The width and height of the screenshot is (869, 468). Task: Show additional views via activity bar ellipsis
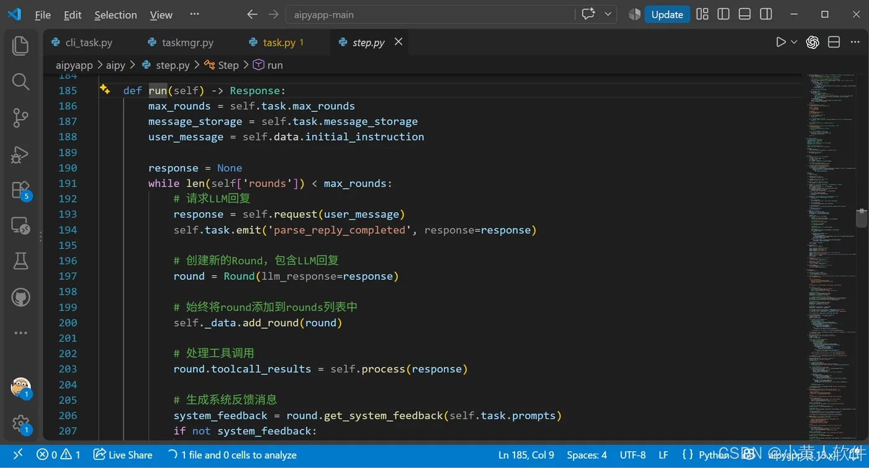click(20, 333)
